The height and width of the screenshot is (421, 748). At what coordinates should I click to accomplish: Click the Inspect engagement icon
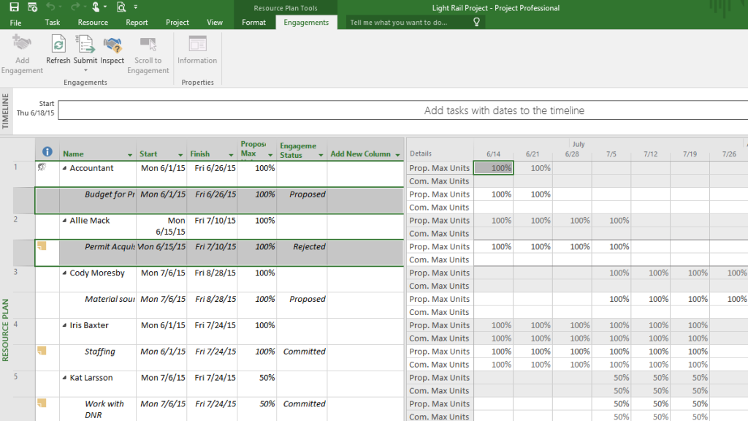point(112,45)
